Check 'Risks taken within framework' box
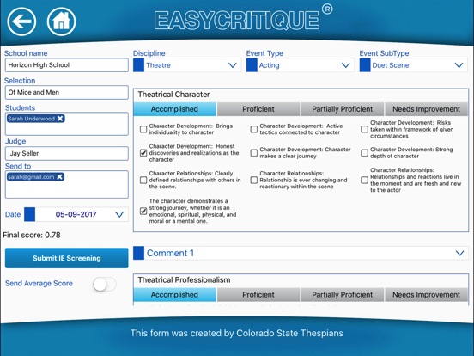This screenshot has width=474, height=356. [365, 129]
